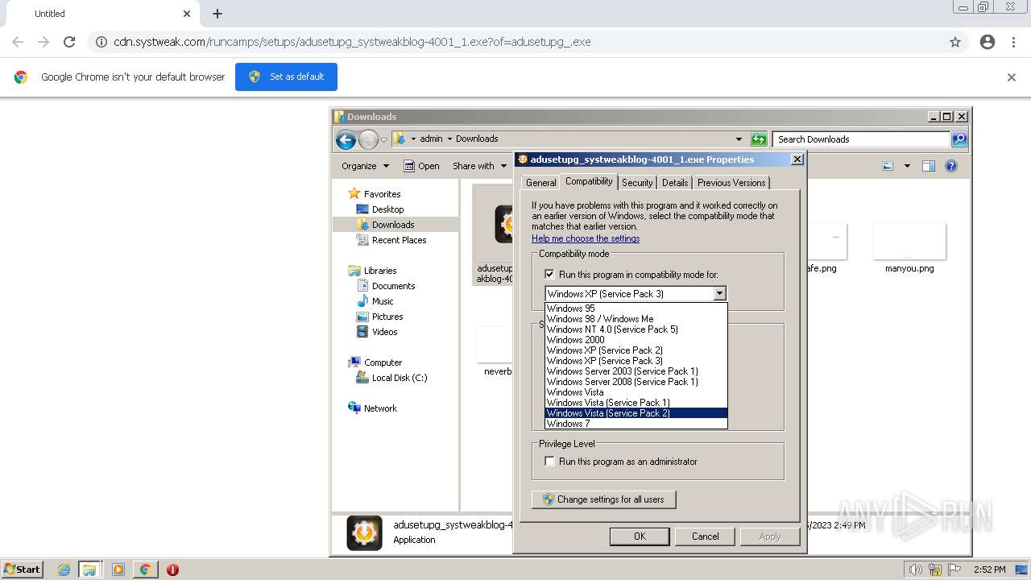This screenshot has height=580, width=1031.
Task: Select Windows Vista (Service Pack 2)
Action: 636,413
